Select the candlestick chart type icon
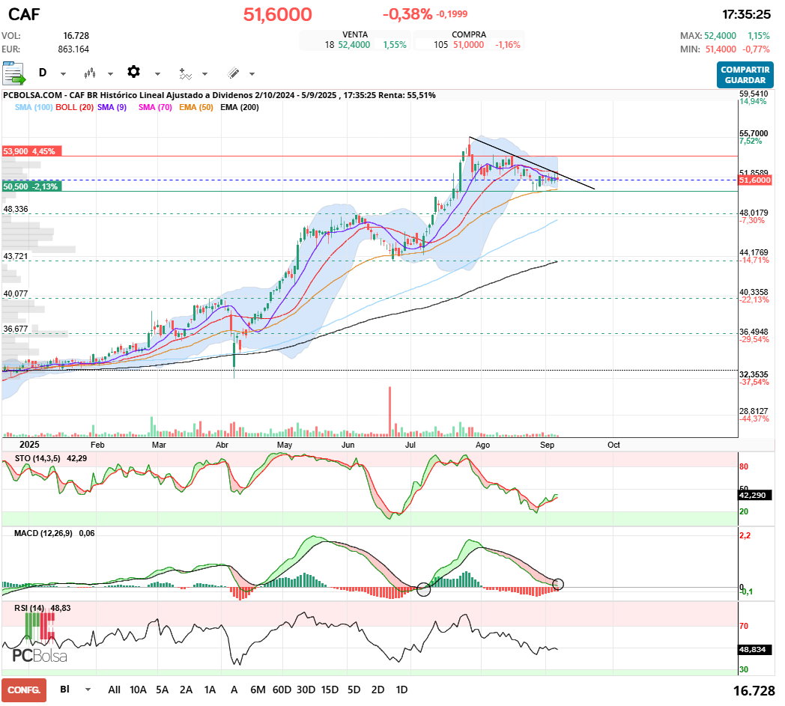 (90, 74)
